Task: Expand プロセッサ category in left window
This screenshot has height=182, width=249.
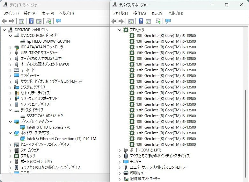Action: click(x=11, y=156)
